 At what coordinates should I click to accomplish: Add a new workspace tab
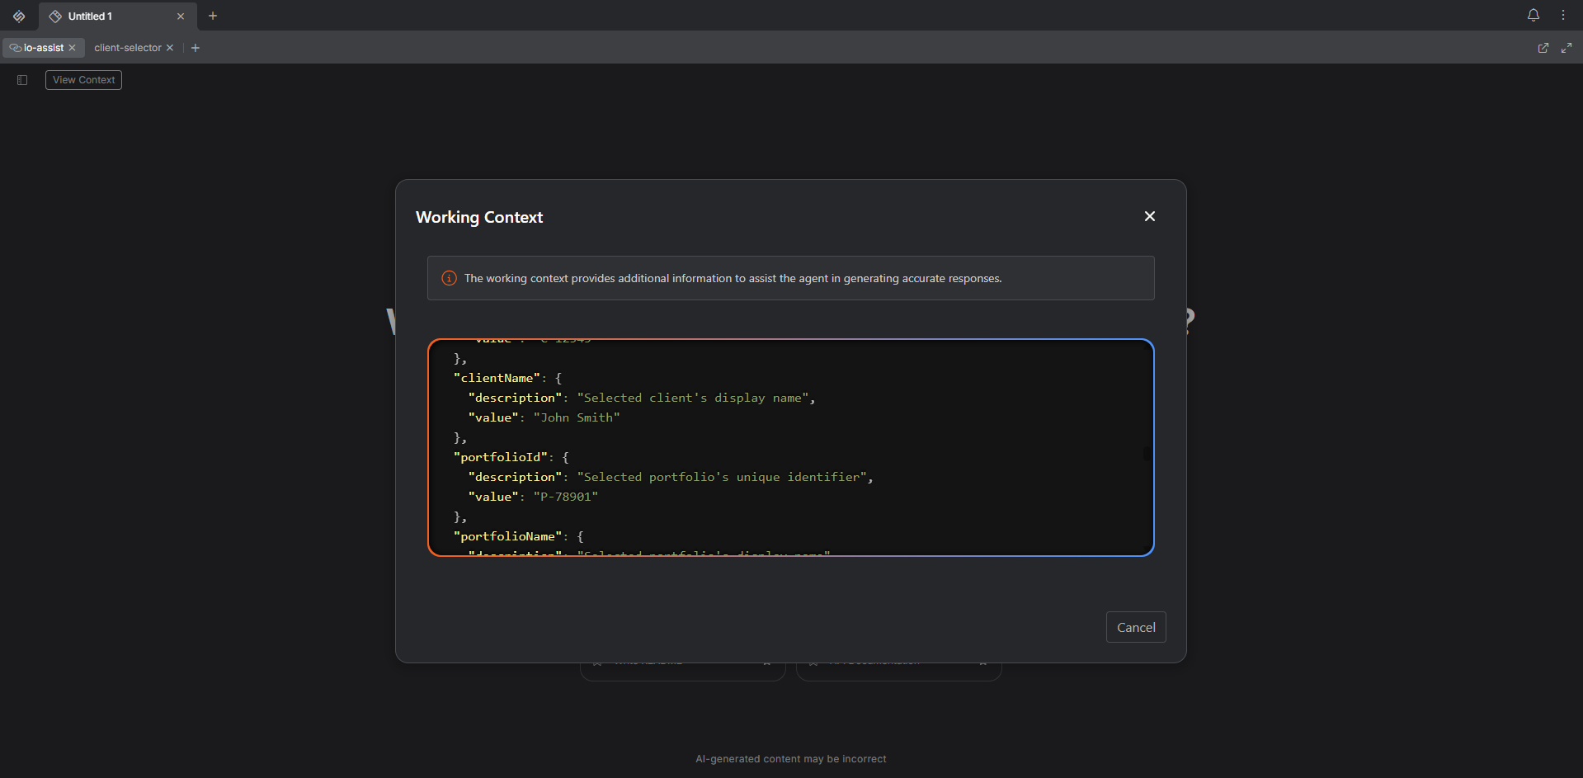pyautogui.click(x=213, y=16)
